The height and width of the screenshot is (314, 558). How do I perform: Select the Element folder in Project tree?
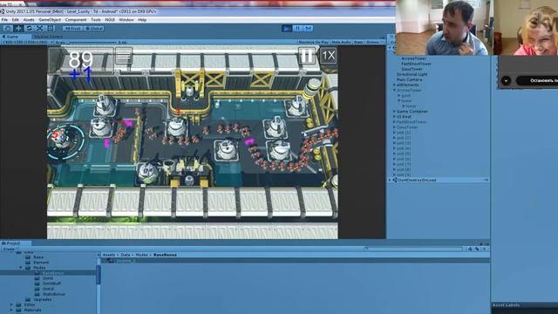[x=41, y=263]
